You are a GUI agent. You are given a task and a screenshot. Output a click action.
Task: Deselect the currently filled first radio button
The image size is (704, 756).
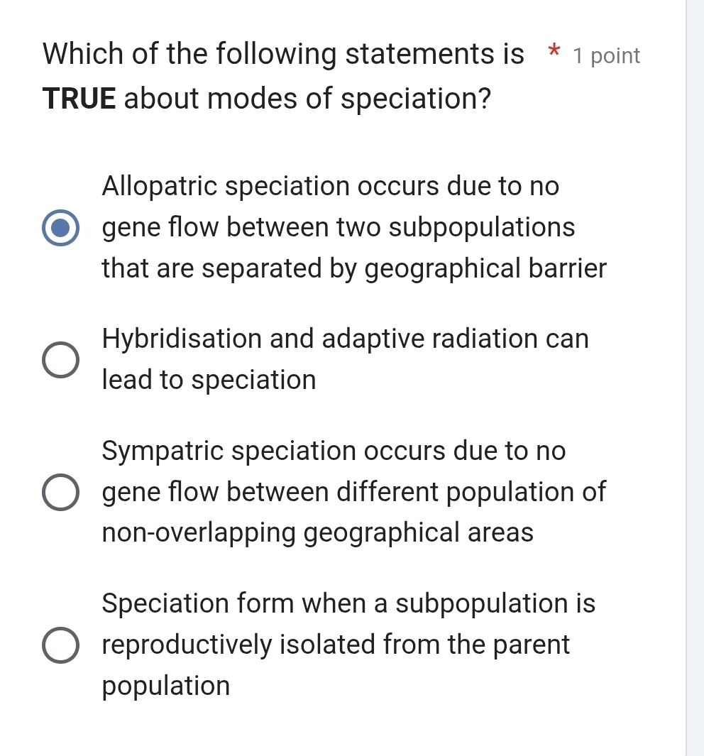60,227
